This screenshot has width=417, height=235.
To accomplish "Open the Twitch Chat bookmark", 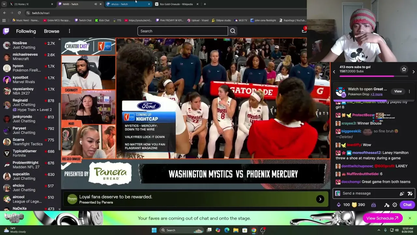I will click(83, 20).
